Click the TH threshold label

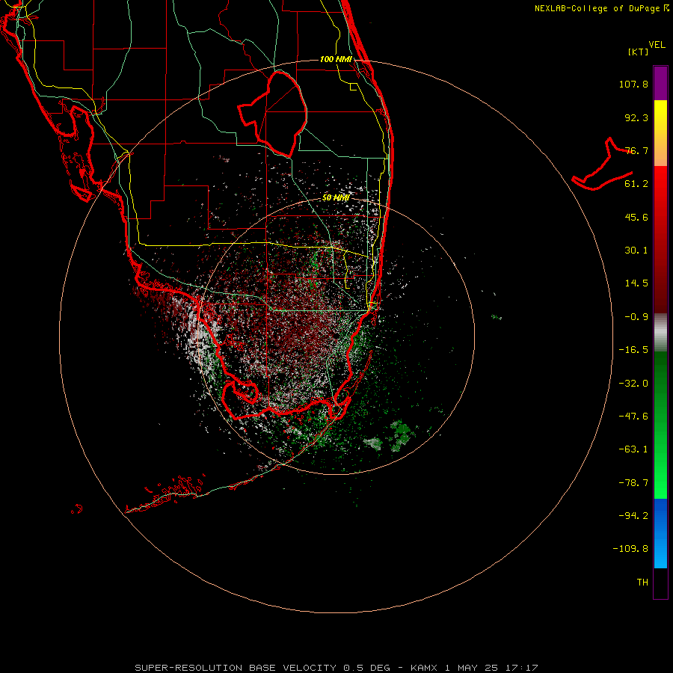642,583
